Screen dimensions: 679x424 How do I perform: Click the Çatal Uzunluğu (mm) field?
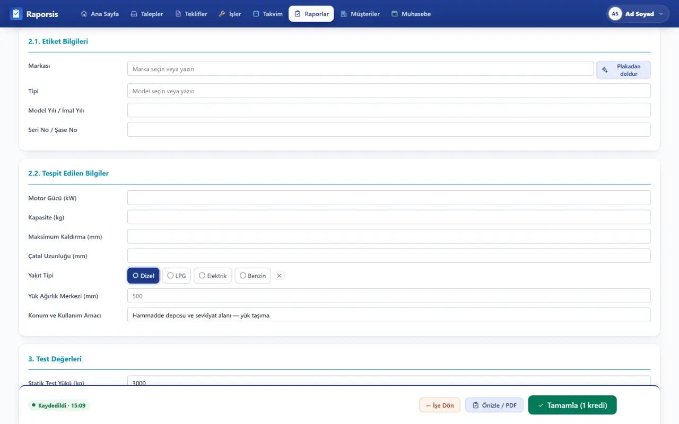(389, 255)
